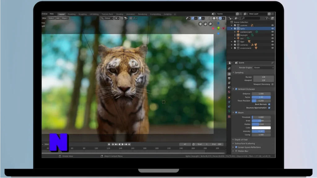Screen dimensions: 317x178
Task: Collapse the lights collection in outliner
Action: (x=232, y=29)
